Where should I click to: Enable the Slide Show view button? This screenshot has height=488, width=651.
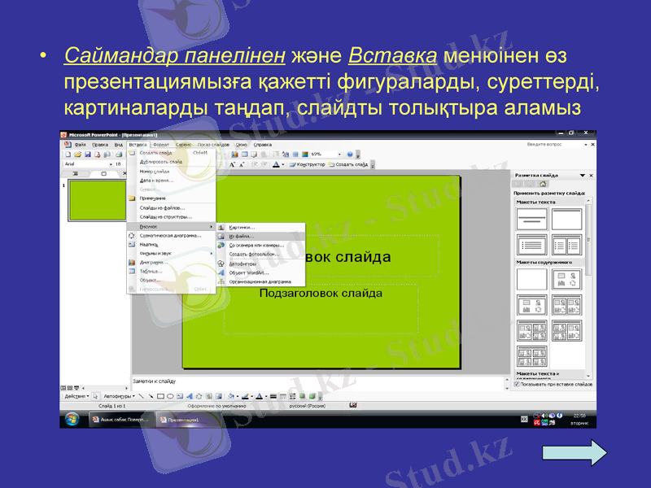(76, 387)
